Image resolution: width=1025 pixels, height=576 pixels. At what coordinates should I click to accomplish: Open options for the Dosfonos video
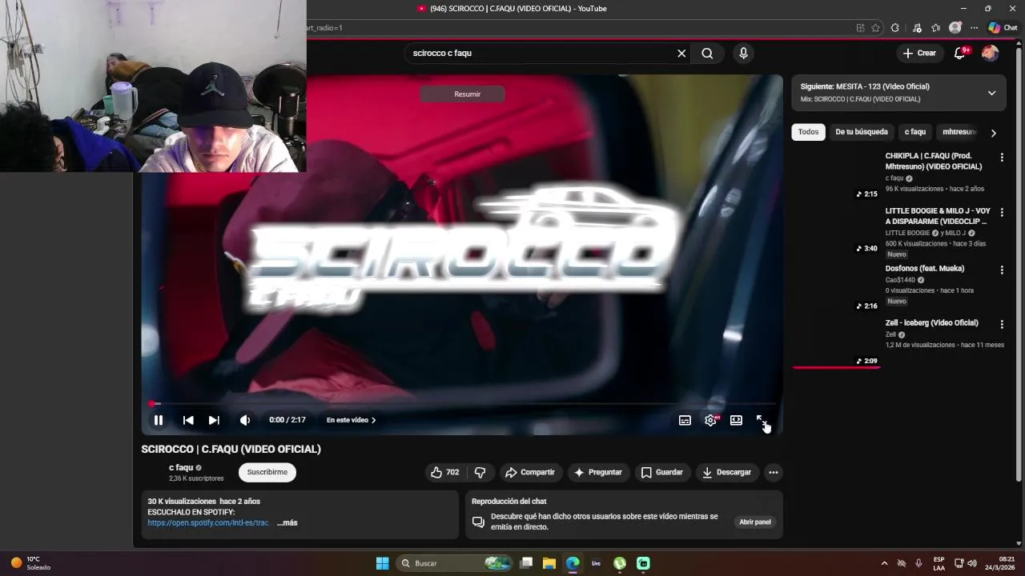[x=1001, y=270]
